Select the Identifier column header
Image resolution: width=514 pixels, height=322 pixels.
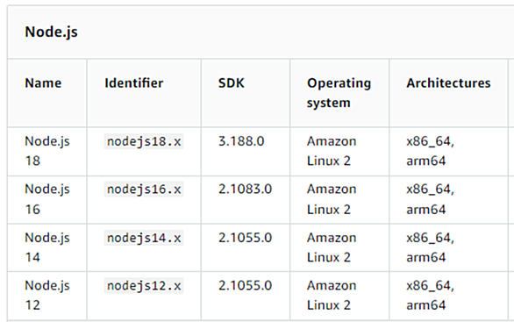[133, 83]
